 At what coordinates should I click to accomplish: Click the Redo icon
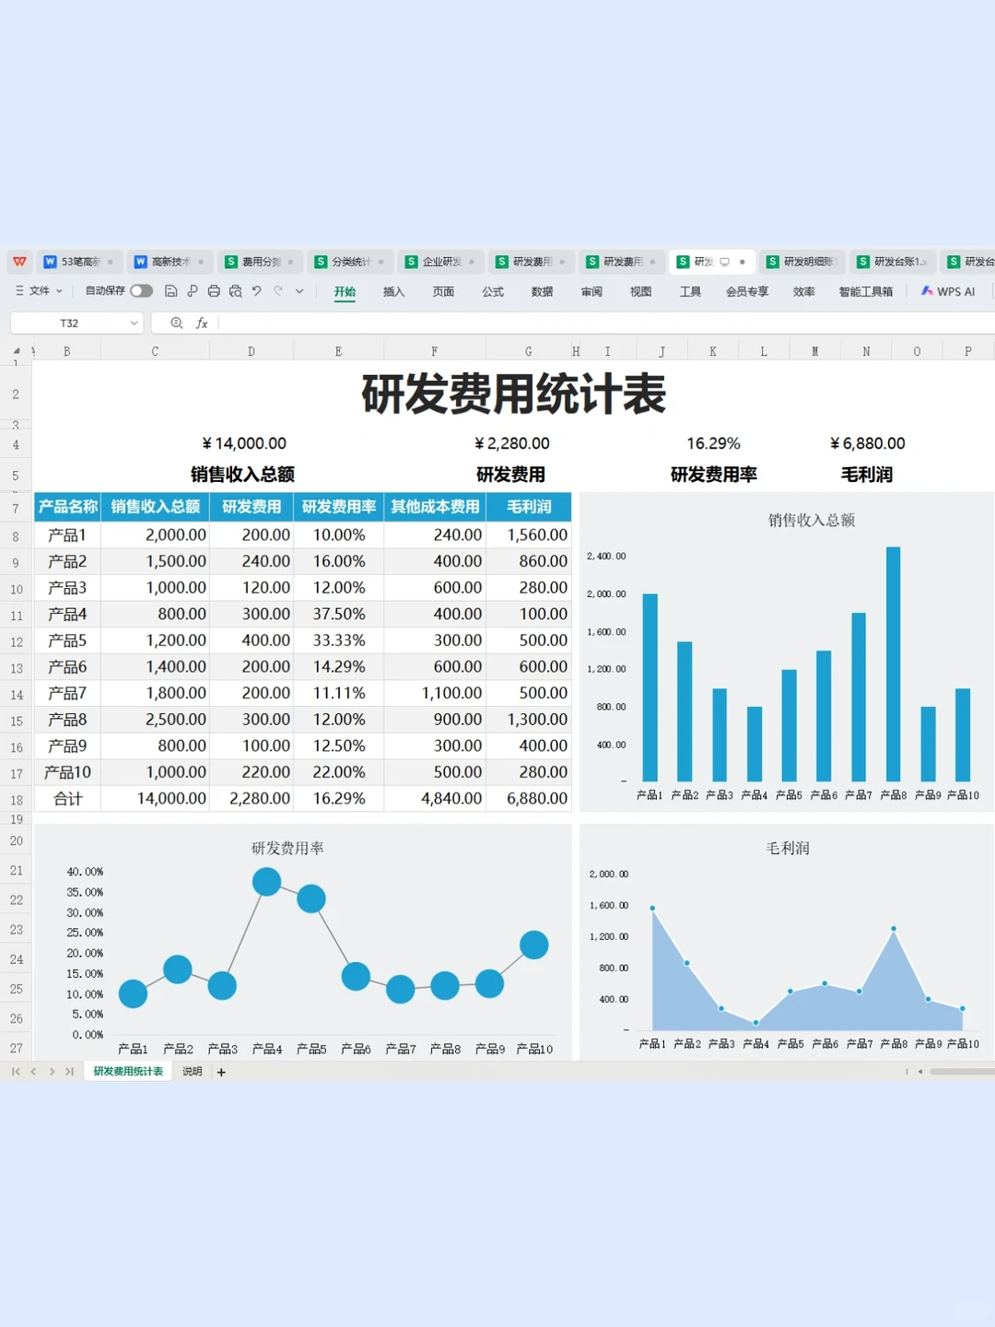(277, 291)
